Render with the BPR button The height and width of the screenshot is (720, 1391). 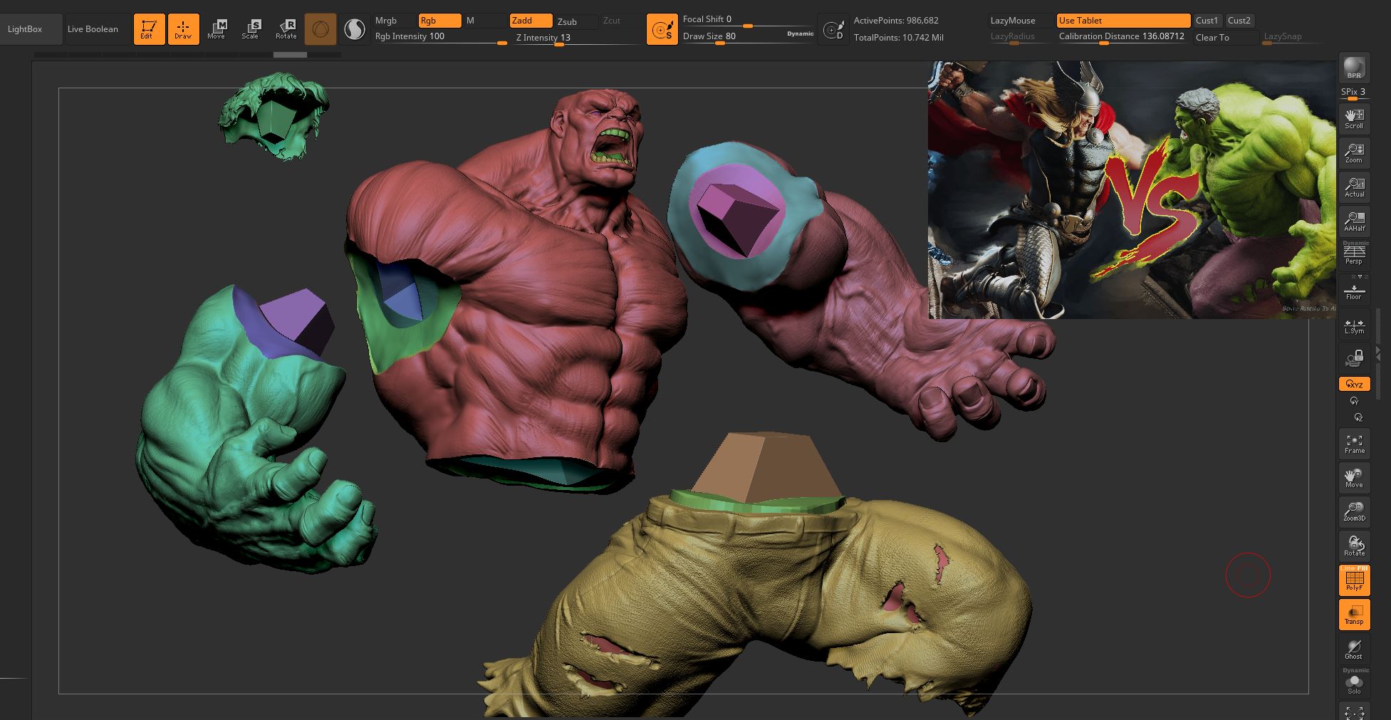(1354, 68)
